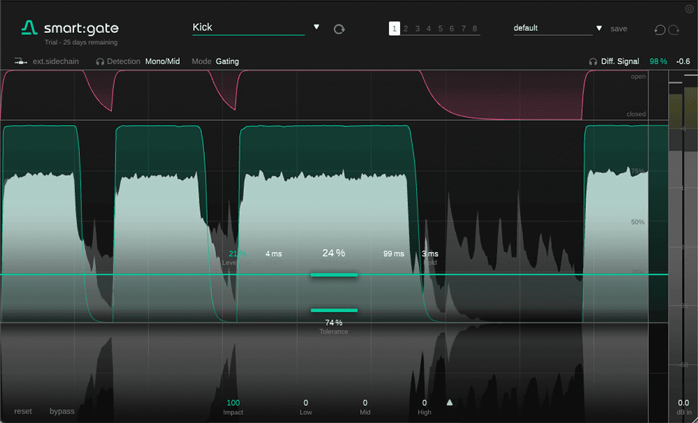
Task: Select state slot 1
Action: pos(394,29)
